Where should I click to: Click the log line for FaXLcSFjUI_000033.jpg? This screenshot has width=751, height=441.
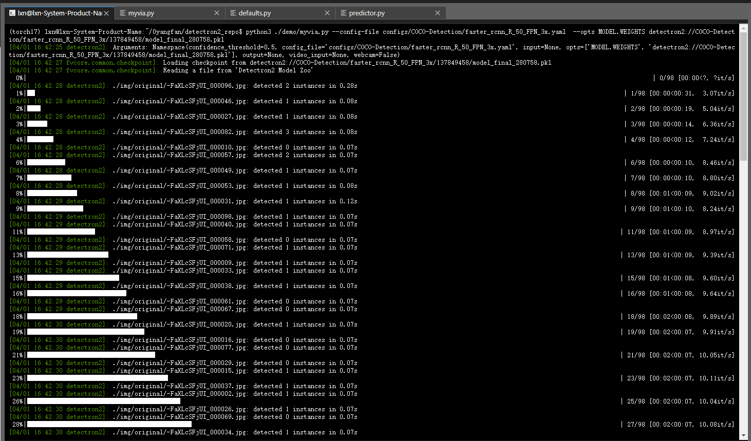[183, 271]
